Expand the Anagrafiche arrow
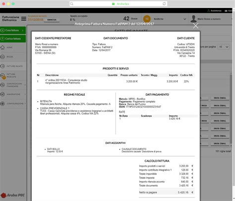235x201 pixels. tap(25, 94)
